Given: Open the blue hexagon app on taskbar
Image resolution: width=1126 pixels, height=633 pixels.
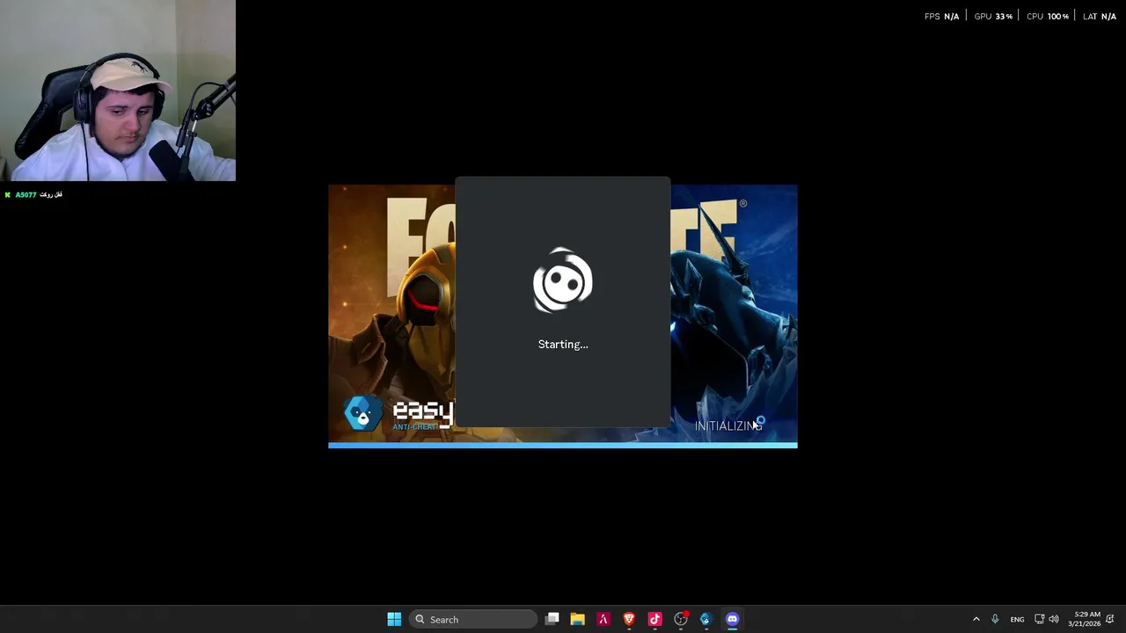Looking at the screenshot, I should point(706,619).
